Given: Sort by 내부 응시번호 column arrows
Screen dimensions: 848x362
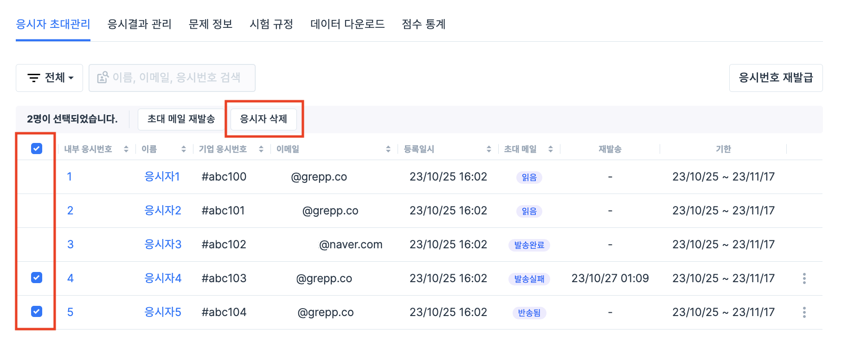Looking at the screenshot, I should tap(126, 149).
